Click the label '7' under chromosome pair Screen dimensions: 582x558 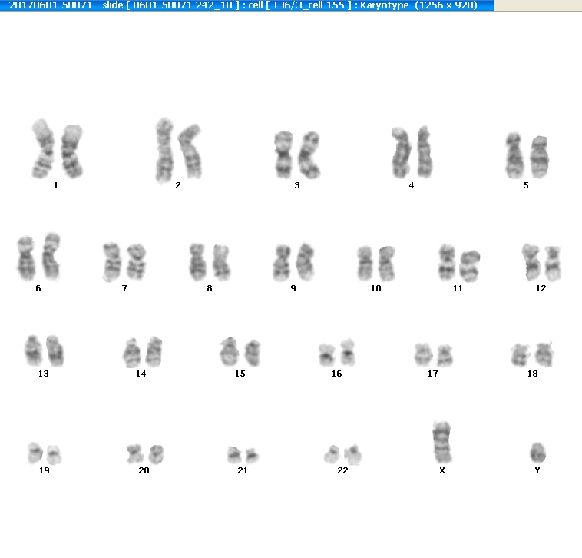[124, 288]
